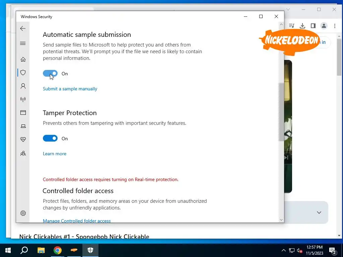This screenshot has width=343, height=257.
Task: Click muted volume tray icon
Action: point(299,250)
